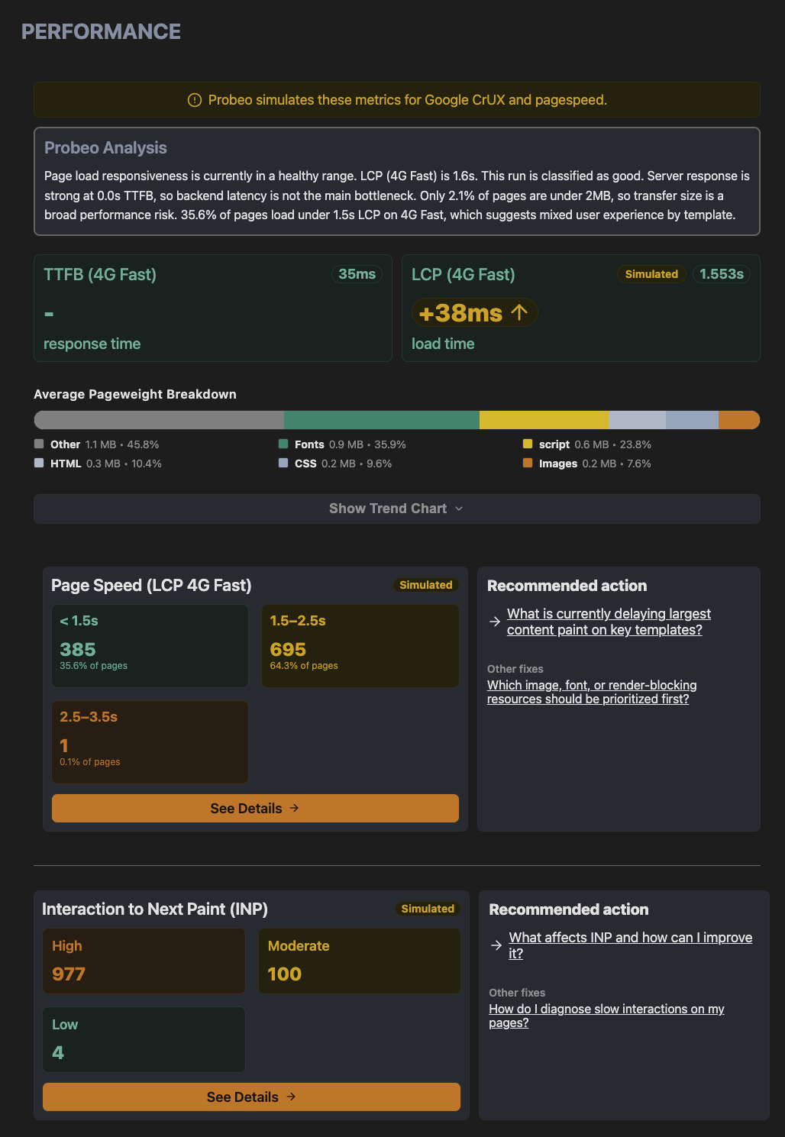The image size is (785, 1137).
Task: Click the arrow icon beside the INP improvement question
Action: (x=495, y=945)
